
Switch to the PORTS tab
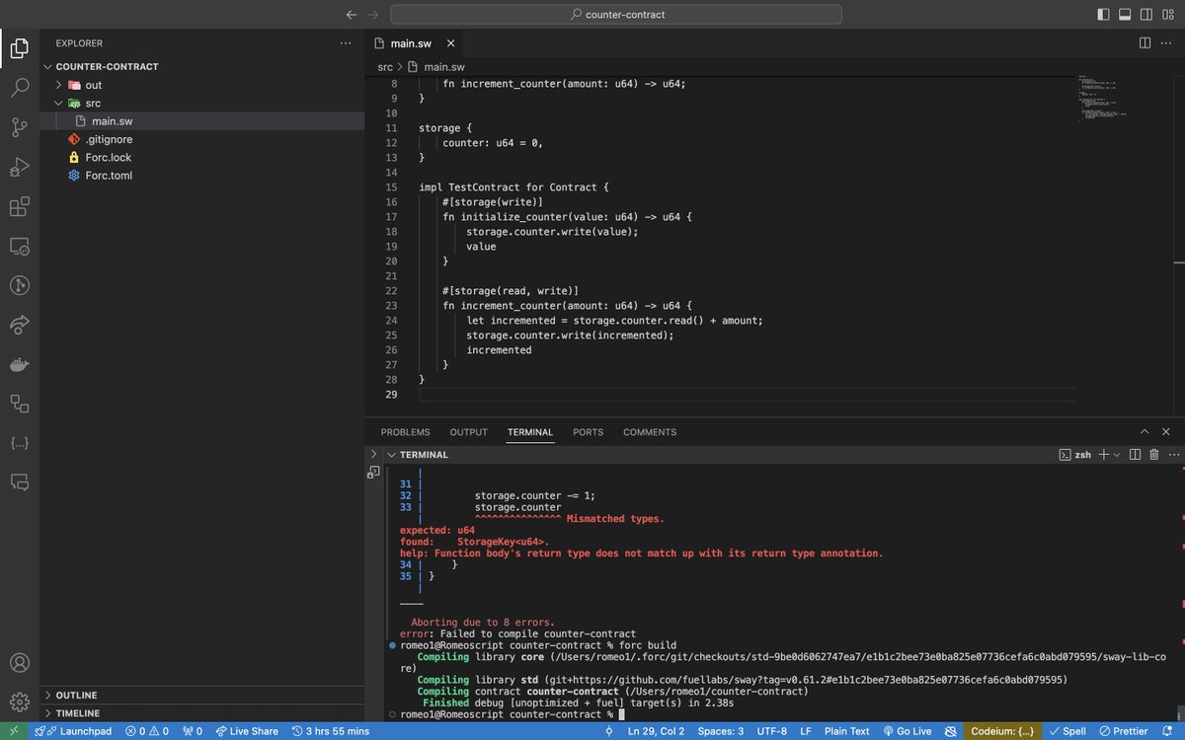tap(589, 432)
